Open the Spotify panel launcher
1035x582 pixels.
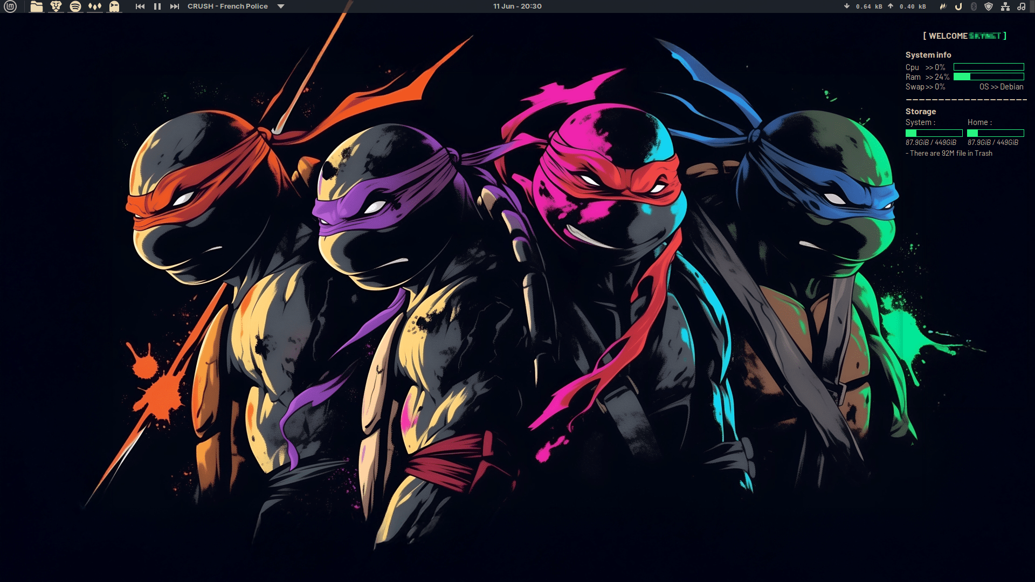(x=75, y=6)
